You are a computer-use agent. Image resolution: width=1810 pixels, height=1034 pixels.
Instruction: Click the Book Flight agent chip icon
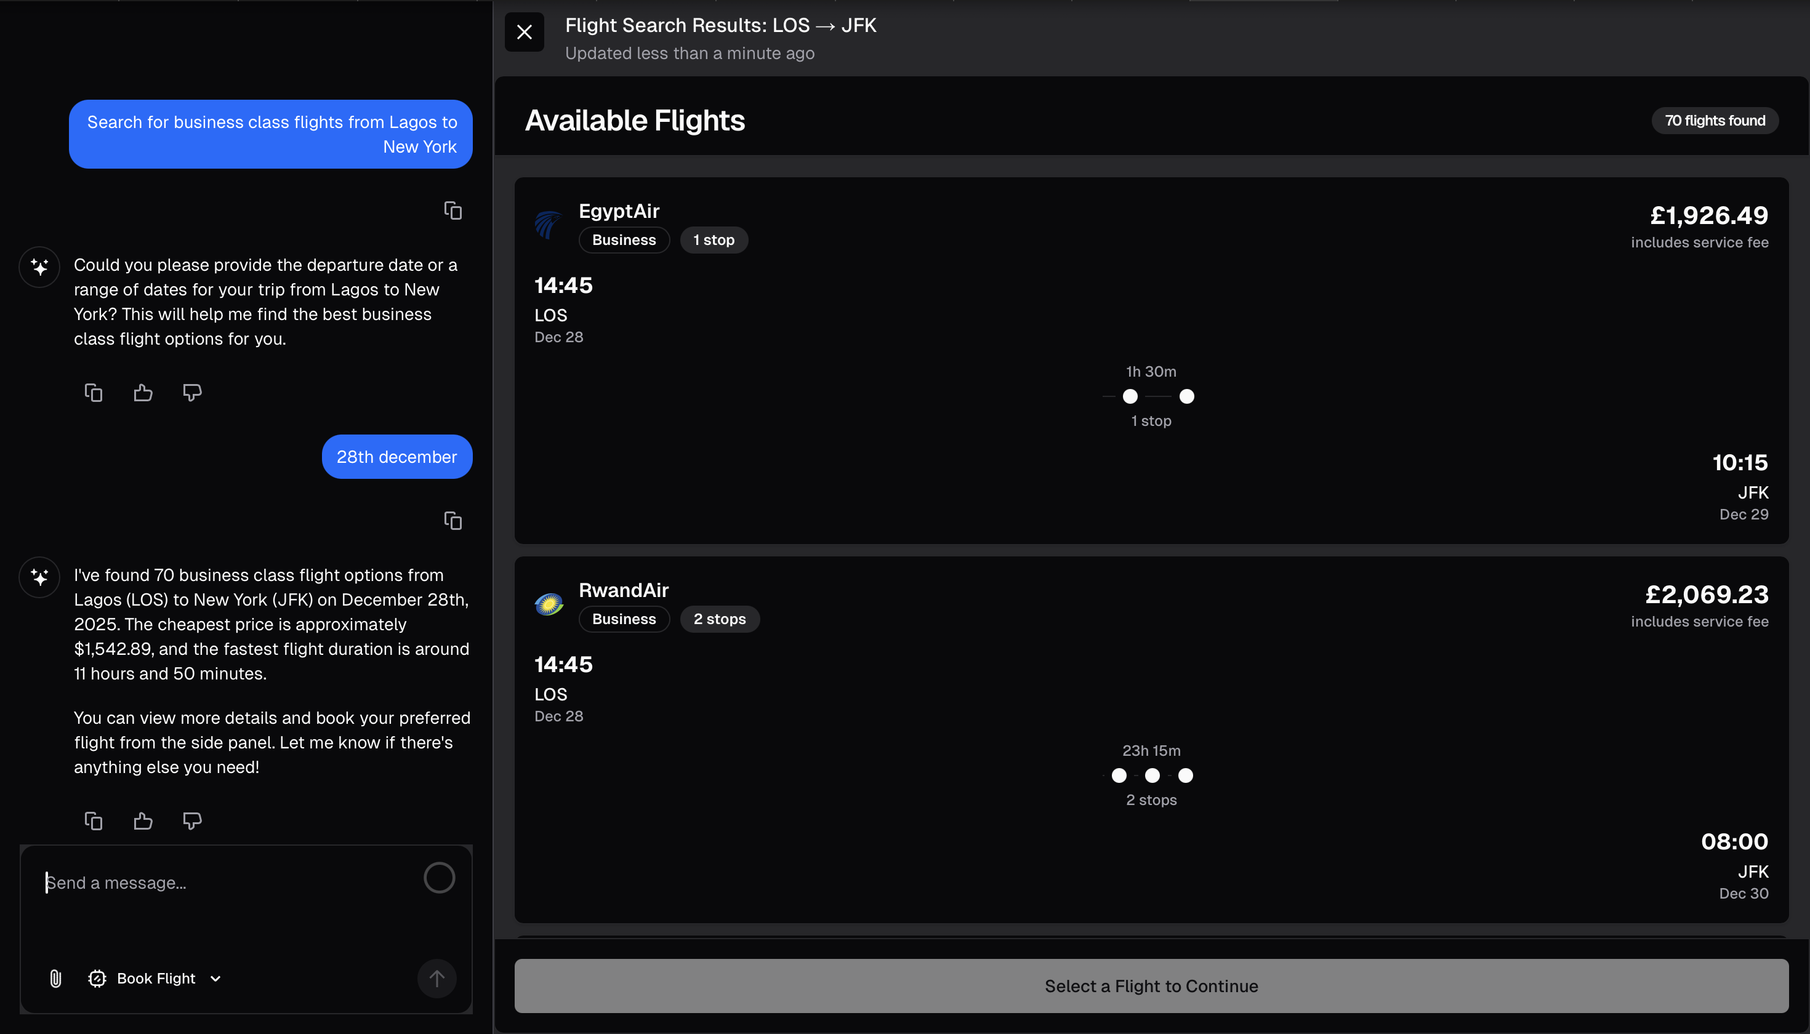click(97, 978)
